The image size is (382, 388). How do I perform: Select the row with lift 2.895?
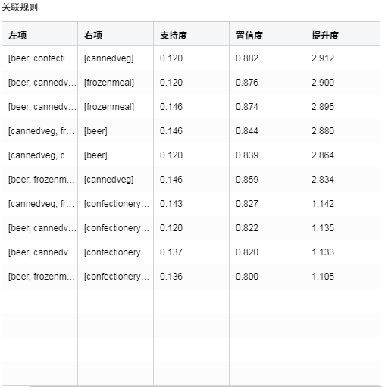(191, 107)
